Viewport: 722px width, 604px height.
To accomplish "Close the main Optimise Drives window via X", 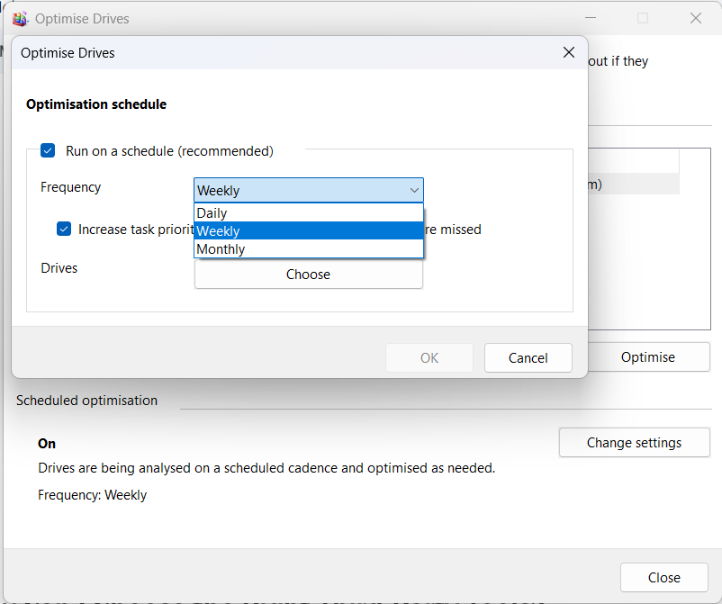I will click(x=696, y=18).
